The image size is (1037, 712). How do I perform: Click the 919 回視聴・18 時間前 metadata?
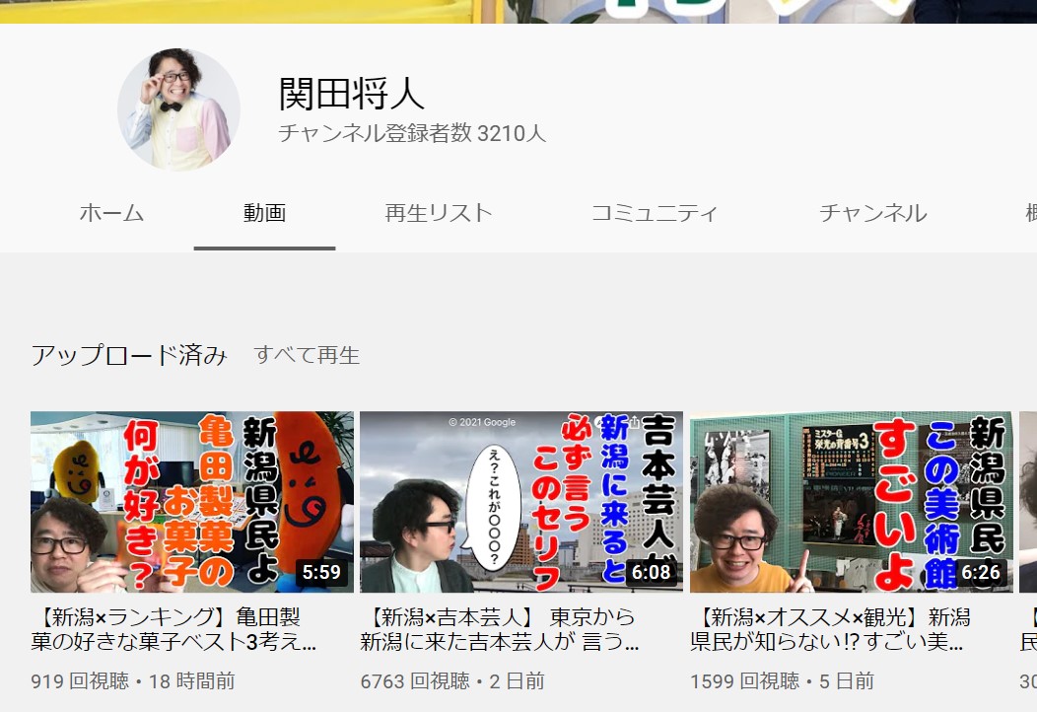tap(133, 680)
